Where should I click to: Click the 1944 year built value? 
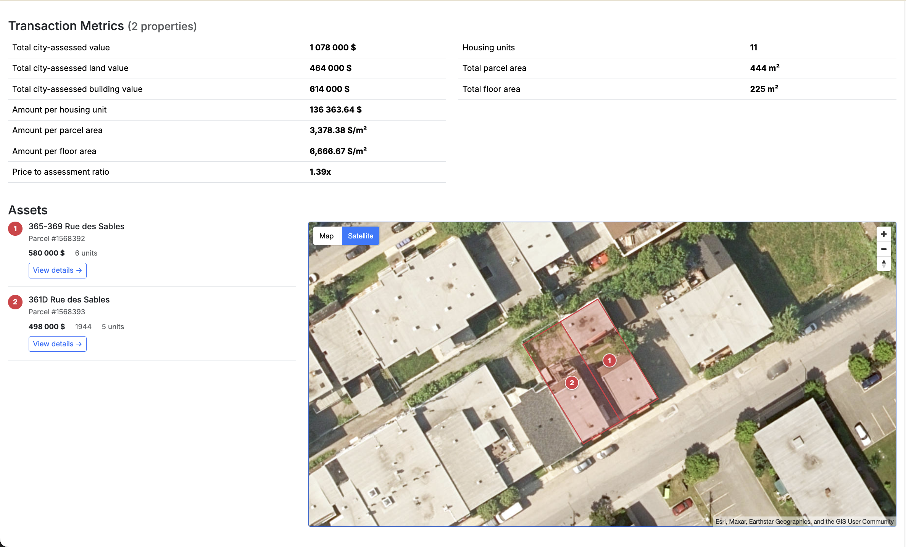tap(83, 327)
